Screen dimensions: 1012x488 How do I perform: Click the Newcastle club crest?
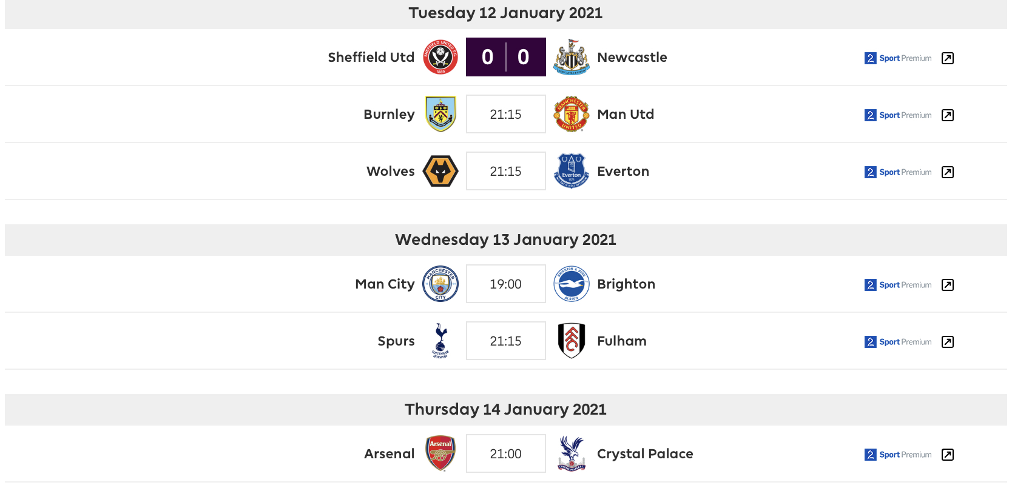tap(572, 57)
